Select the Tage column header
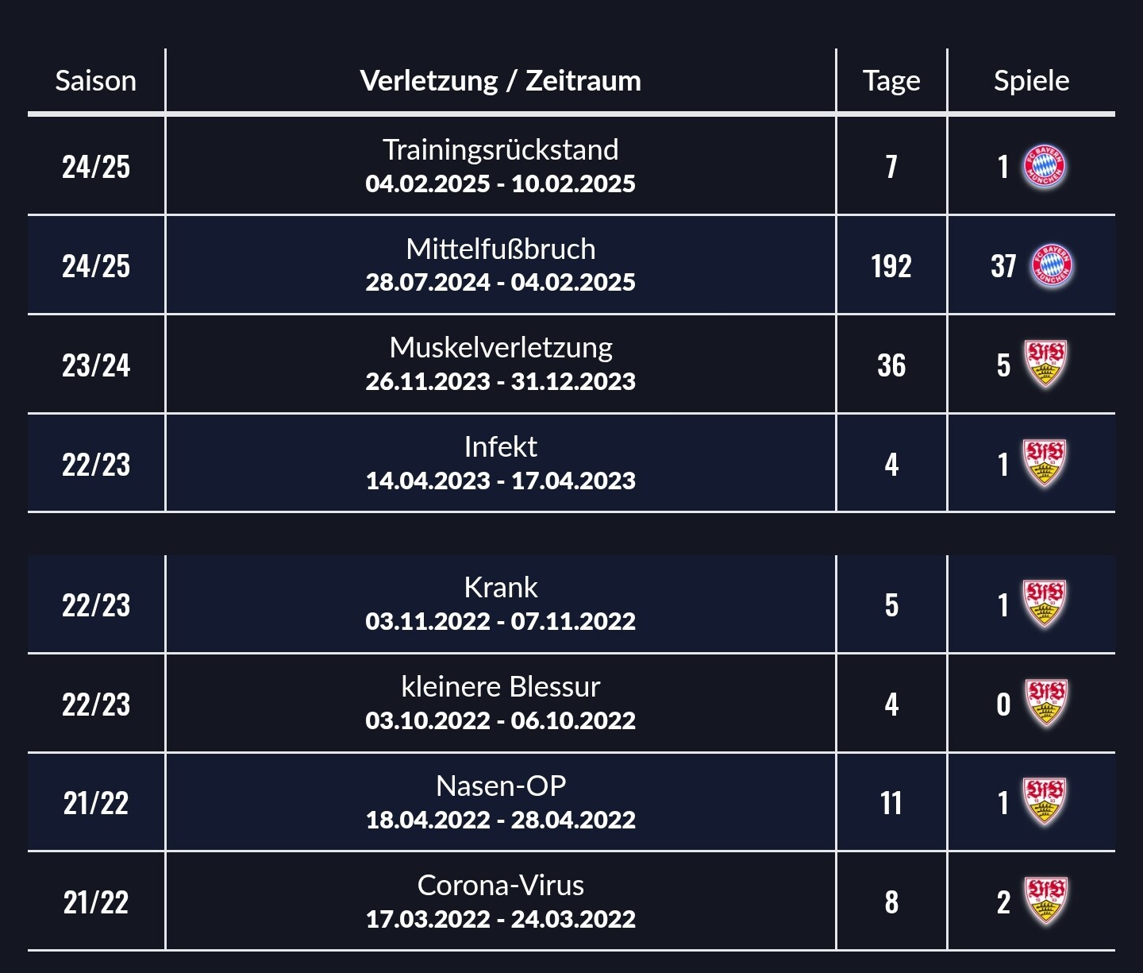The image size is (1143, 973). pyautogui.click(x=891, y=80)
